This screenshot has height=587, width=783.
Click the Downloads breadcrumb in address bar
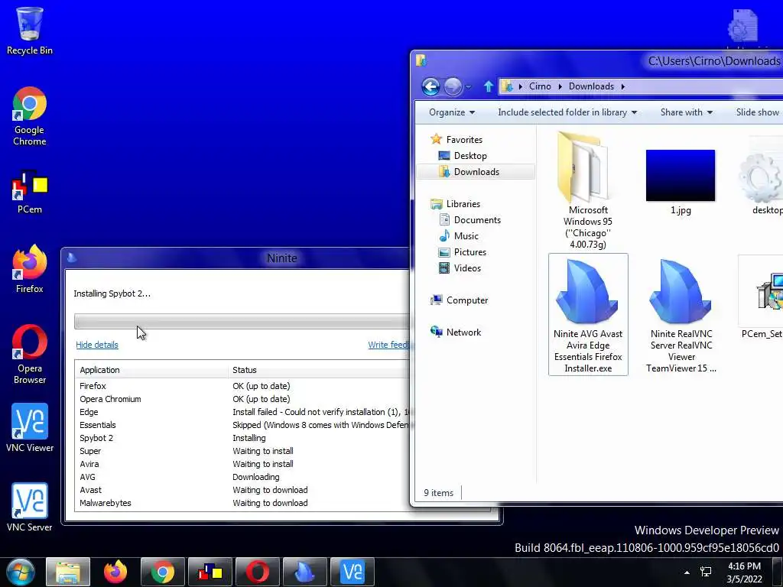(591, 86)
